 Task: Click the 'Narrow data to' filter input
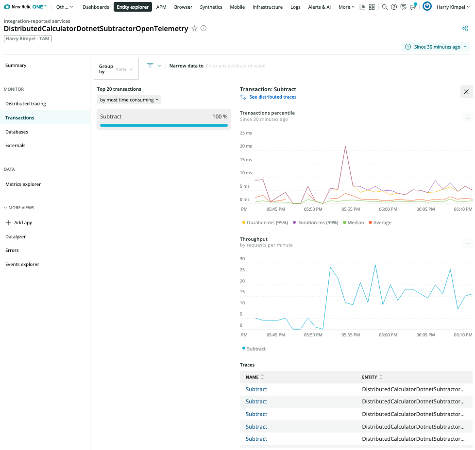click(291, 66)
